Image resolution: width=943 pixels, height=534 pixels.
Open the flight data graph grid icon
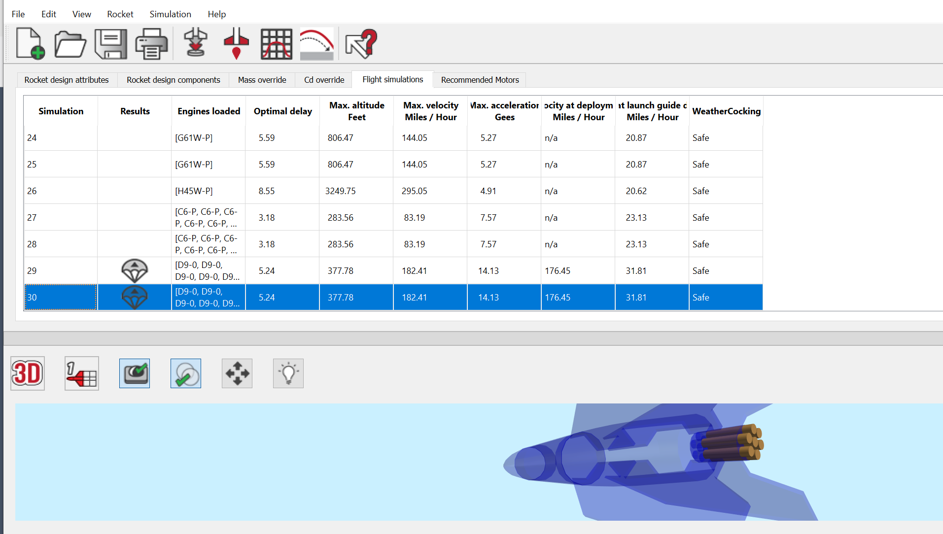tap(276, 44)
